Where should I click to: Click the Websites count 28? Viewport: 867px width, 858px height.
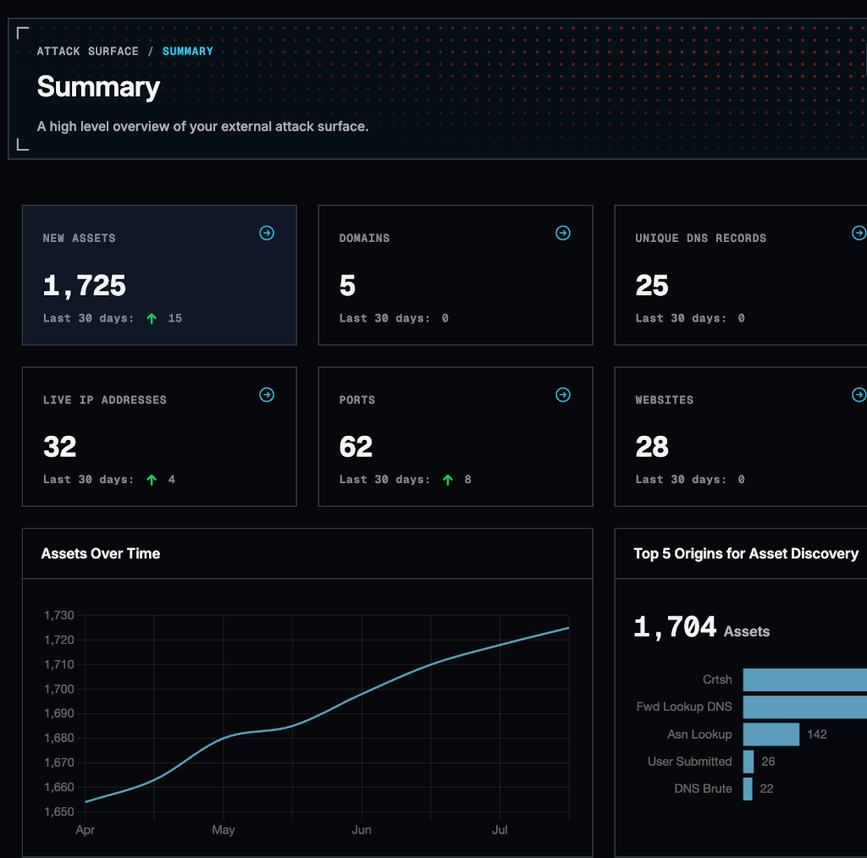click(652, 447)
